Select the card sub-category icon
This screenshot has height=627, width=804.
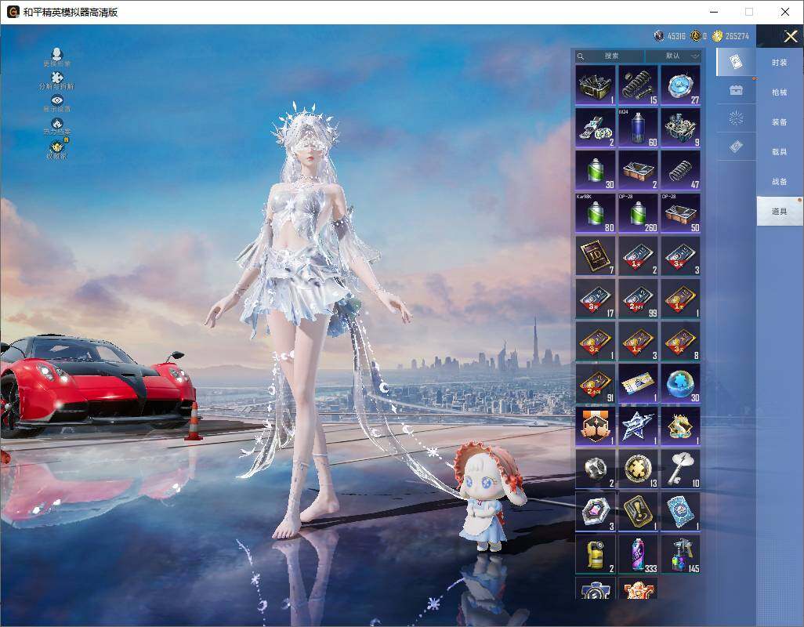pos(736,62)
